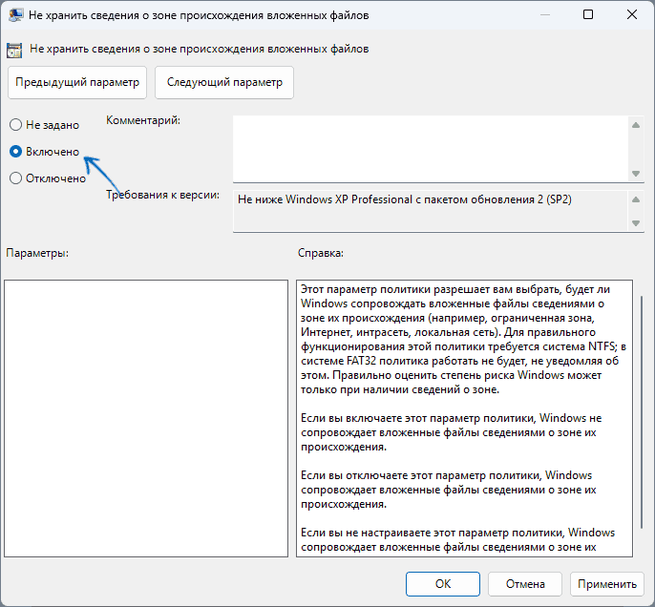Click the policy setting icon beside the header
655x607 pixels.
pyautogui.click(x=15, y=49)
